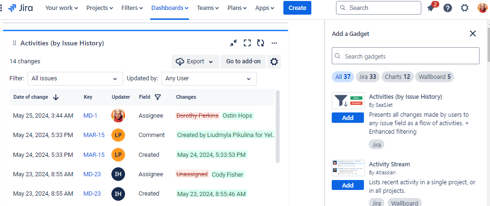Expand the Export dropdown
490x206 pixels.
[195, 61]
